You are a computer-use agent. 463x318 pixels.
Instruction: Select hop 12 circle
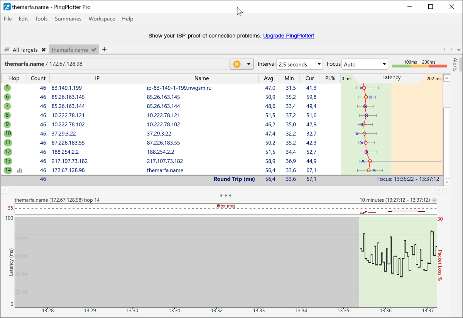tap(8, 152)
